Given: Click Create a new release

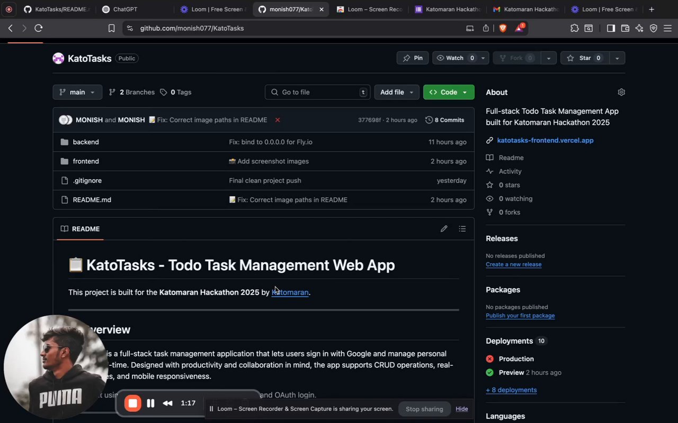Looking at the screenshot, I should 513,264.
